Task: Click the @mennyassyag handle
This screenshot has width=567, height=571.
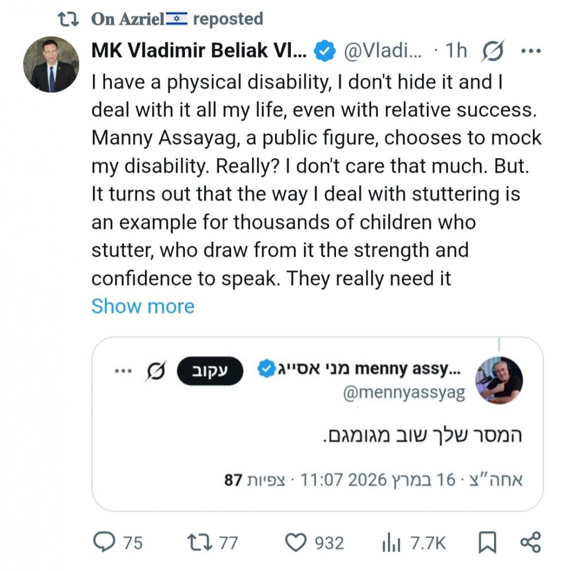Action: 404,393
